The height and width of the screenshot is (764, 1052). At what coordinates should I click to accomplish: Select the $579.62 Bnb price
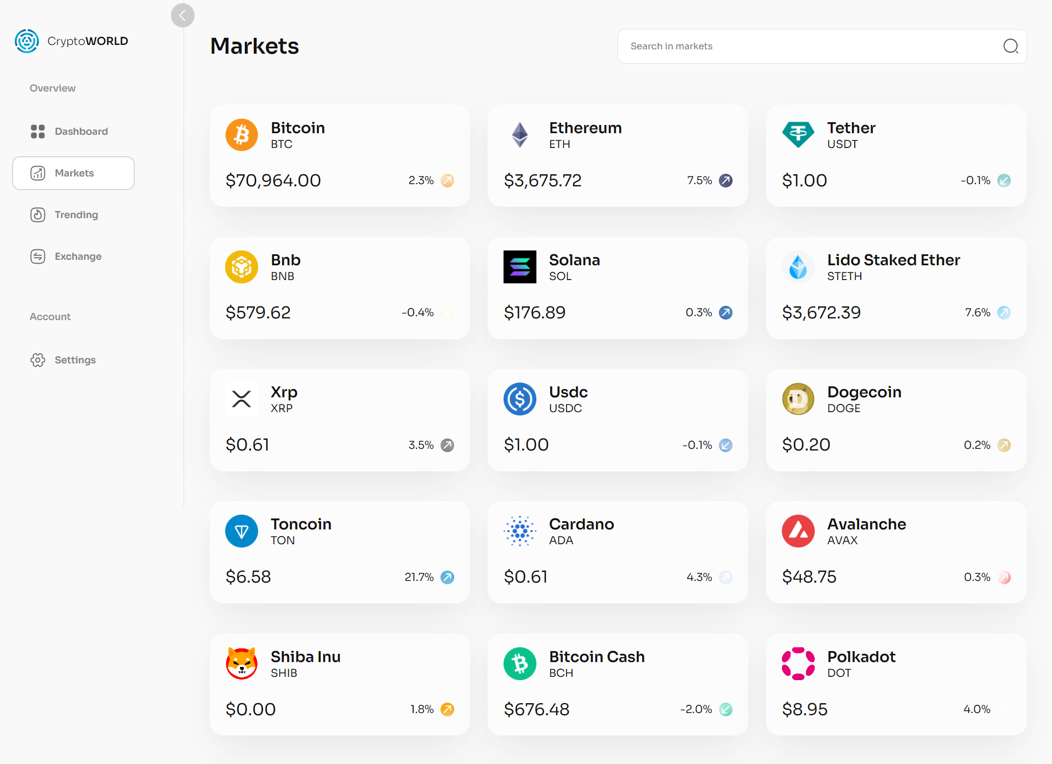[x=258, y=312]
